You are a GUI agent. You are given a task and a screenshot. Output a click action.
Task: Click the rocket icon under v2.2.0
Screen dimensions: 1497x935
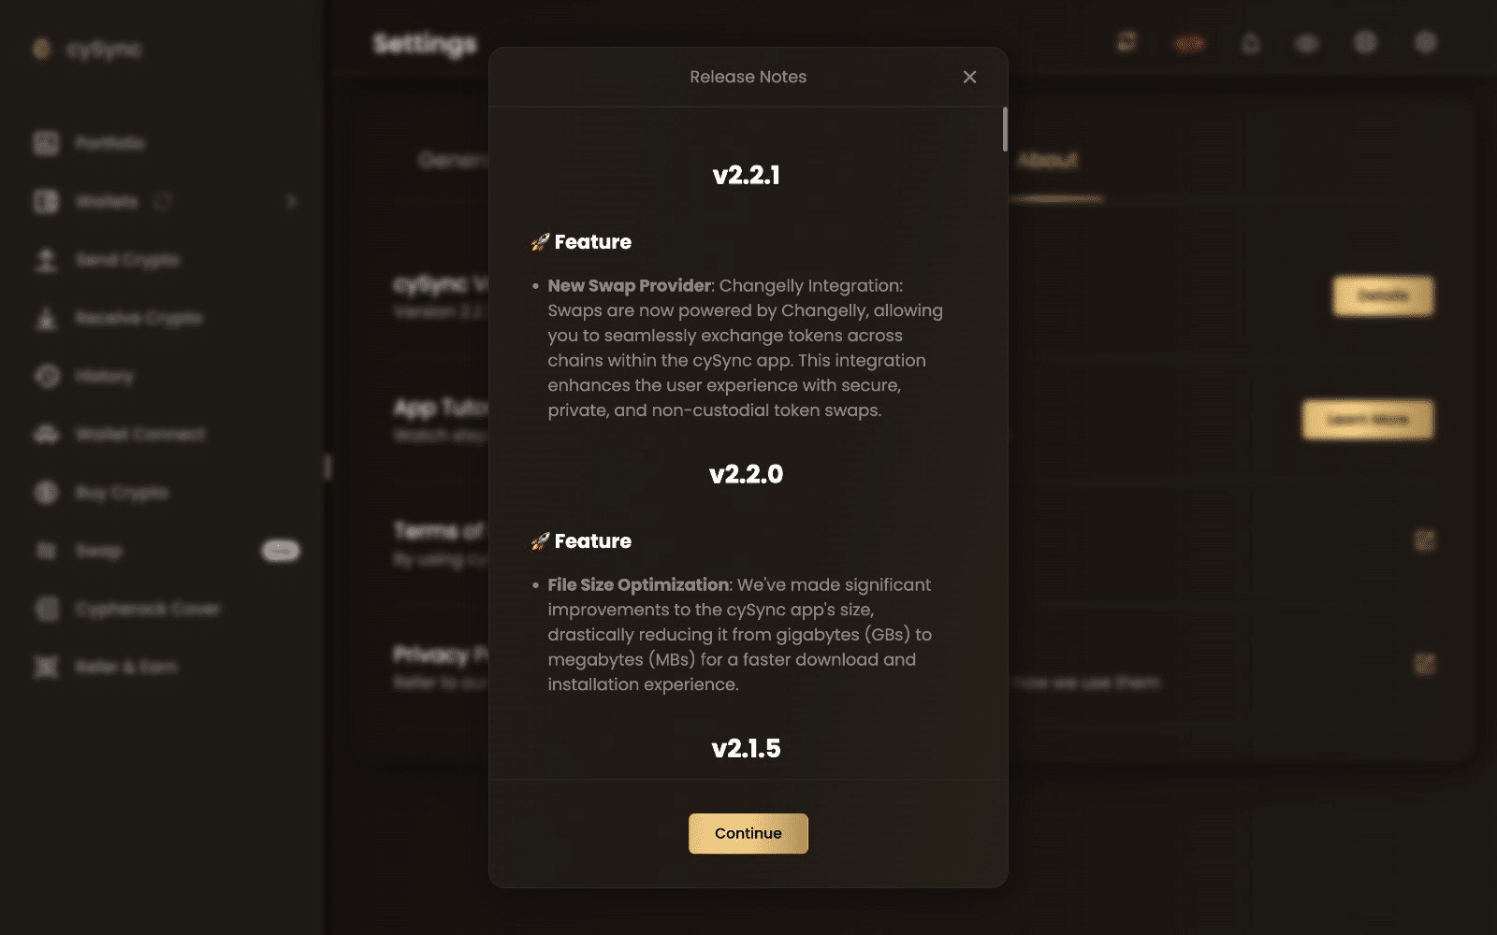click(540, 541)
